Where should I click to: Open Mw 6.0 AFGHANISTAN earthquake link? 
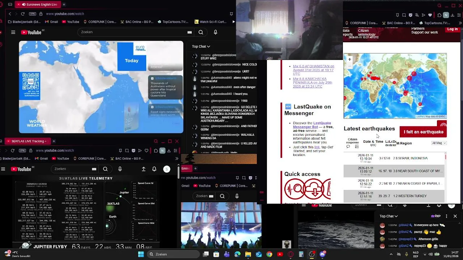[314, 70]
